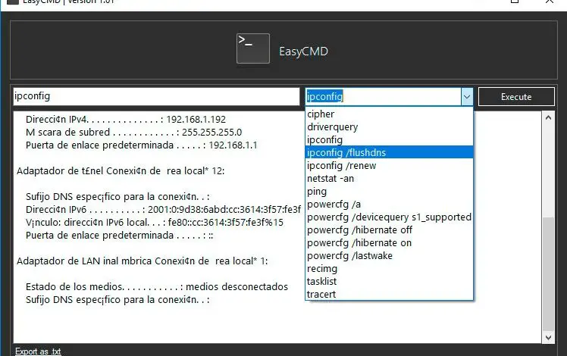Collapse the command combo box arrow
The width and height of the screenshot is (567, 356).
(x=467, y=97)
